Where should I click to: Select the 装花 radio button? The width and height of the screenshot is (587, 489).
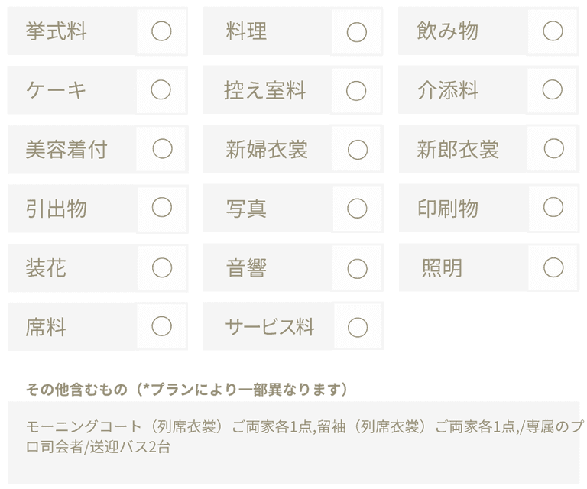pos(162,267)
